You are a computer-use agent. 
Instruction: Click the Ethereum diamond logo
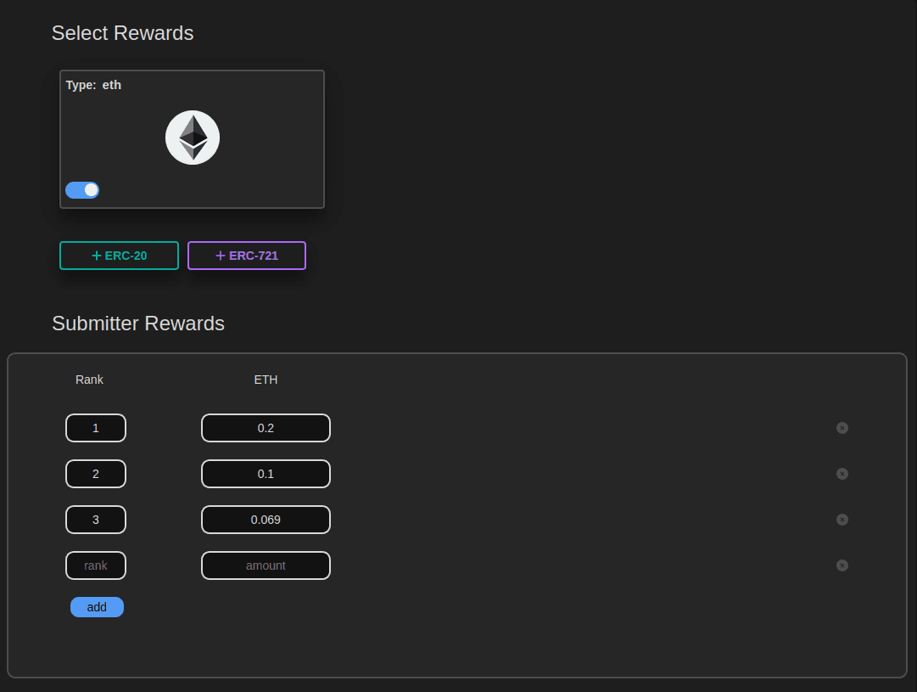(193, 138)
